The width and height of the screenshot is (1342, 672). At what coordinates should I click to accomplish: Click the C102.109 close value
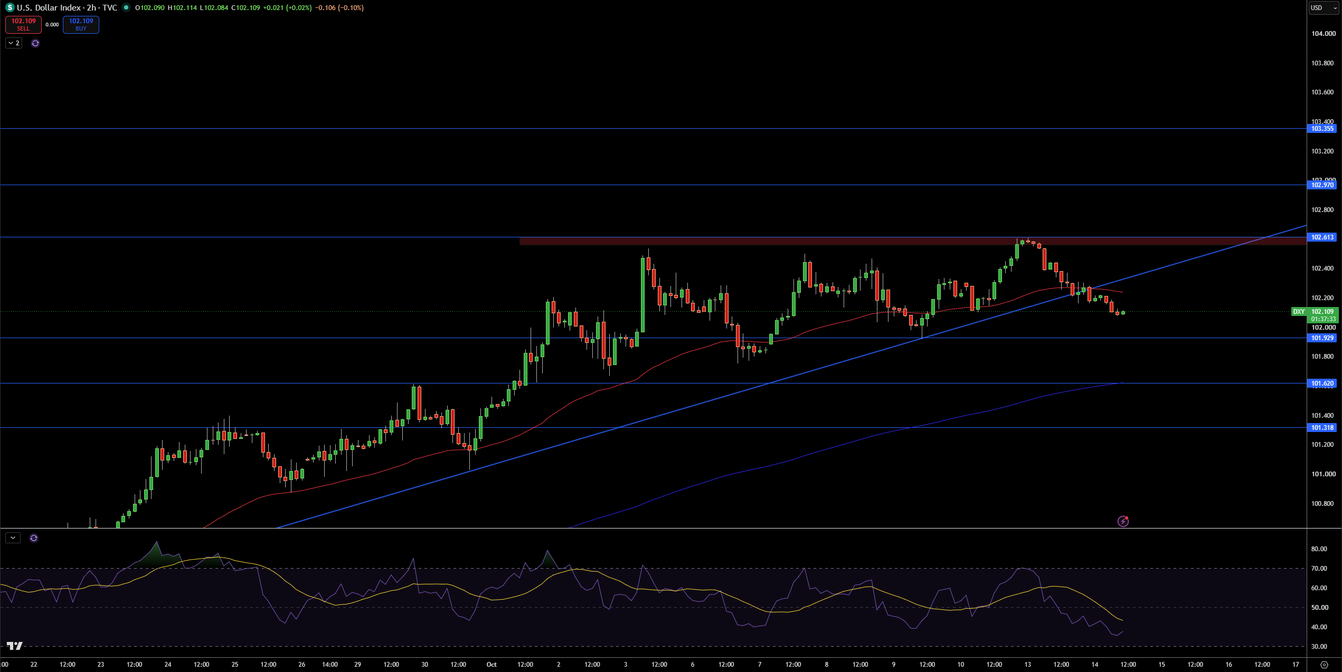pos(245,8)
